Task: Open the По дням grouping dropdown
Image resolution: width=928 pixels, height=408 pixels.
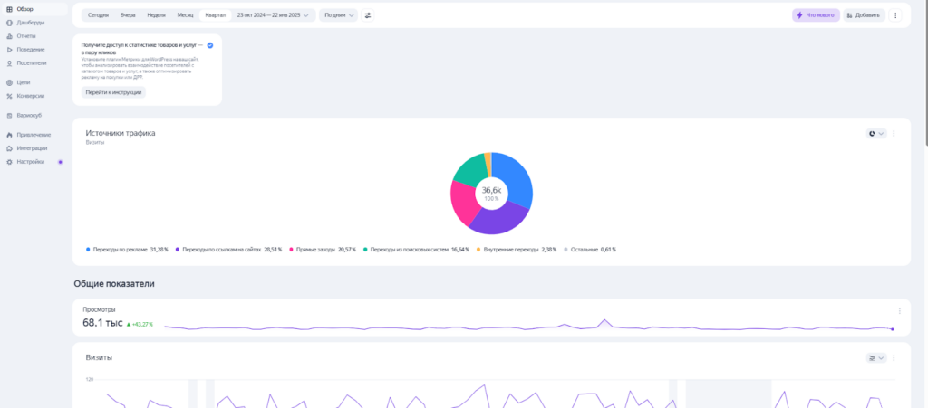Action: pyautogui.click(x=338, y=15)
